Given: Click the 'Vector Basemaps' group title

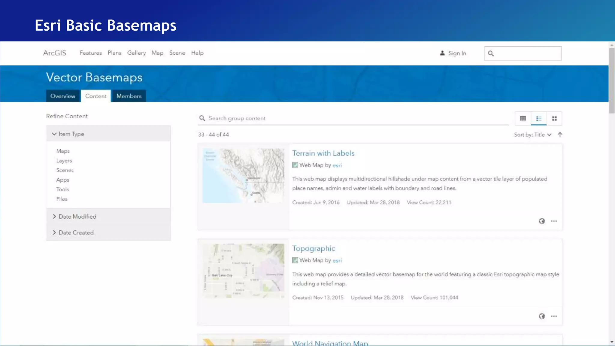Looking at the screenshot, I should tap(94, 77).
